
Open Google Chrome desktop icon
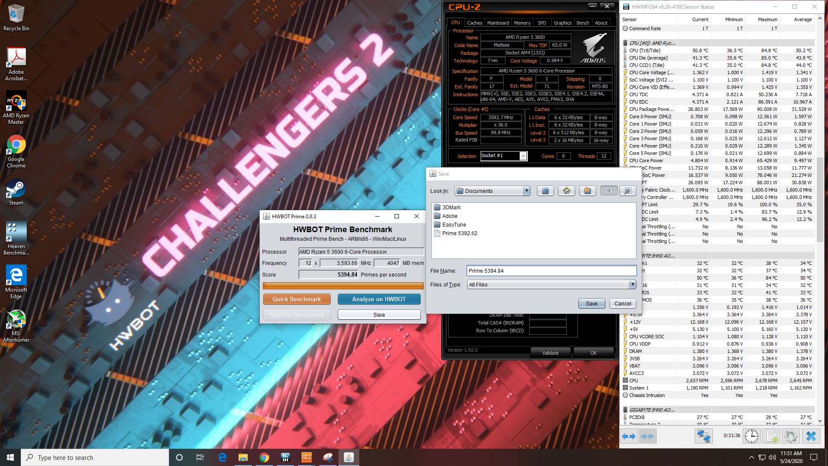pos(16,152)
